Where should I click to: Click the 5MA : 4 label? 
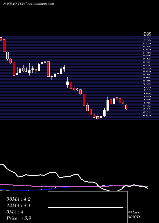coord(15,212)
